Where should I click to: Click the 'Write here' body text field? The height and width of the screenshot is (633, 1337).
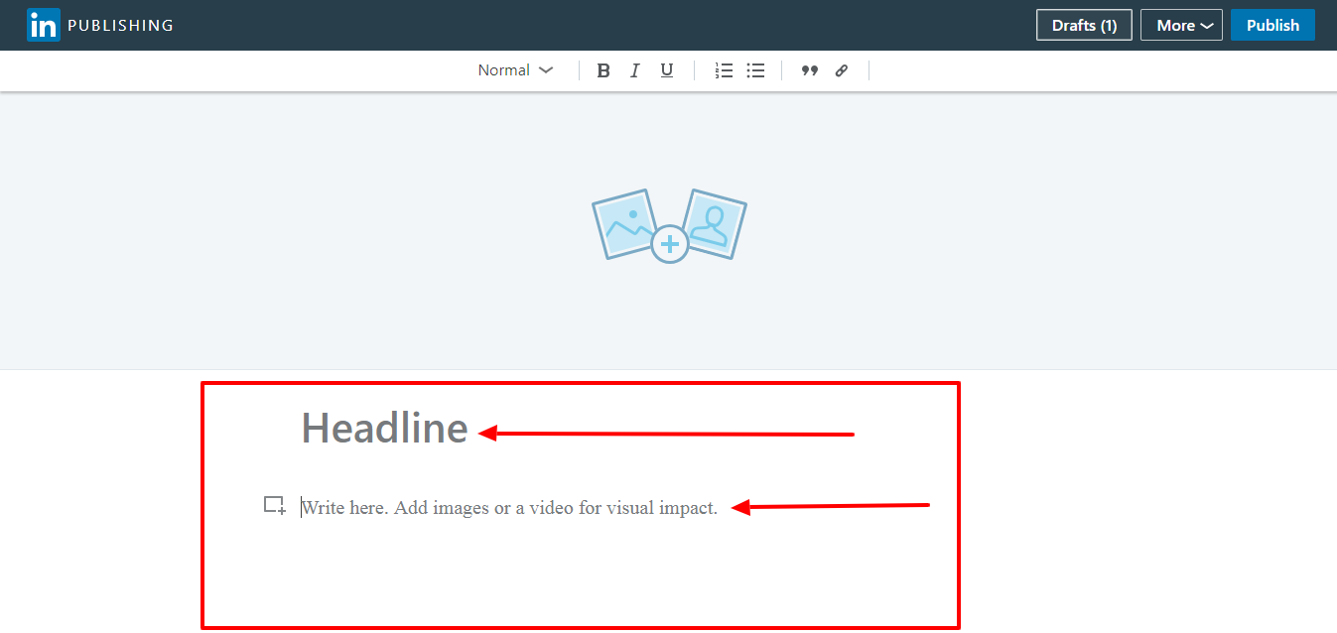point(509,508)
